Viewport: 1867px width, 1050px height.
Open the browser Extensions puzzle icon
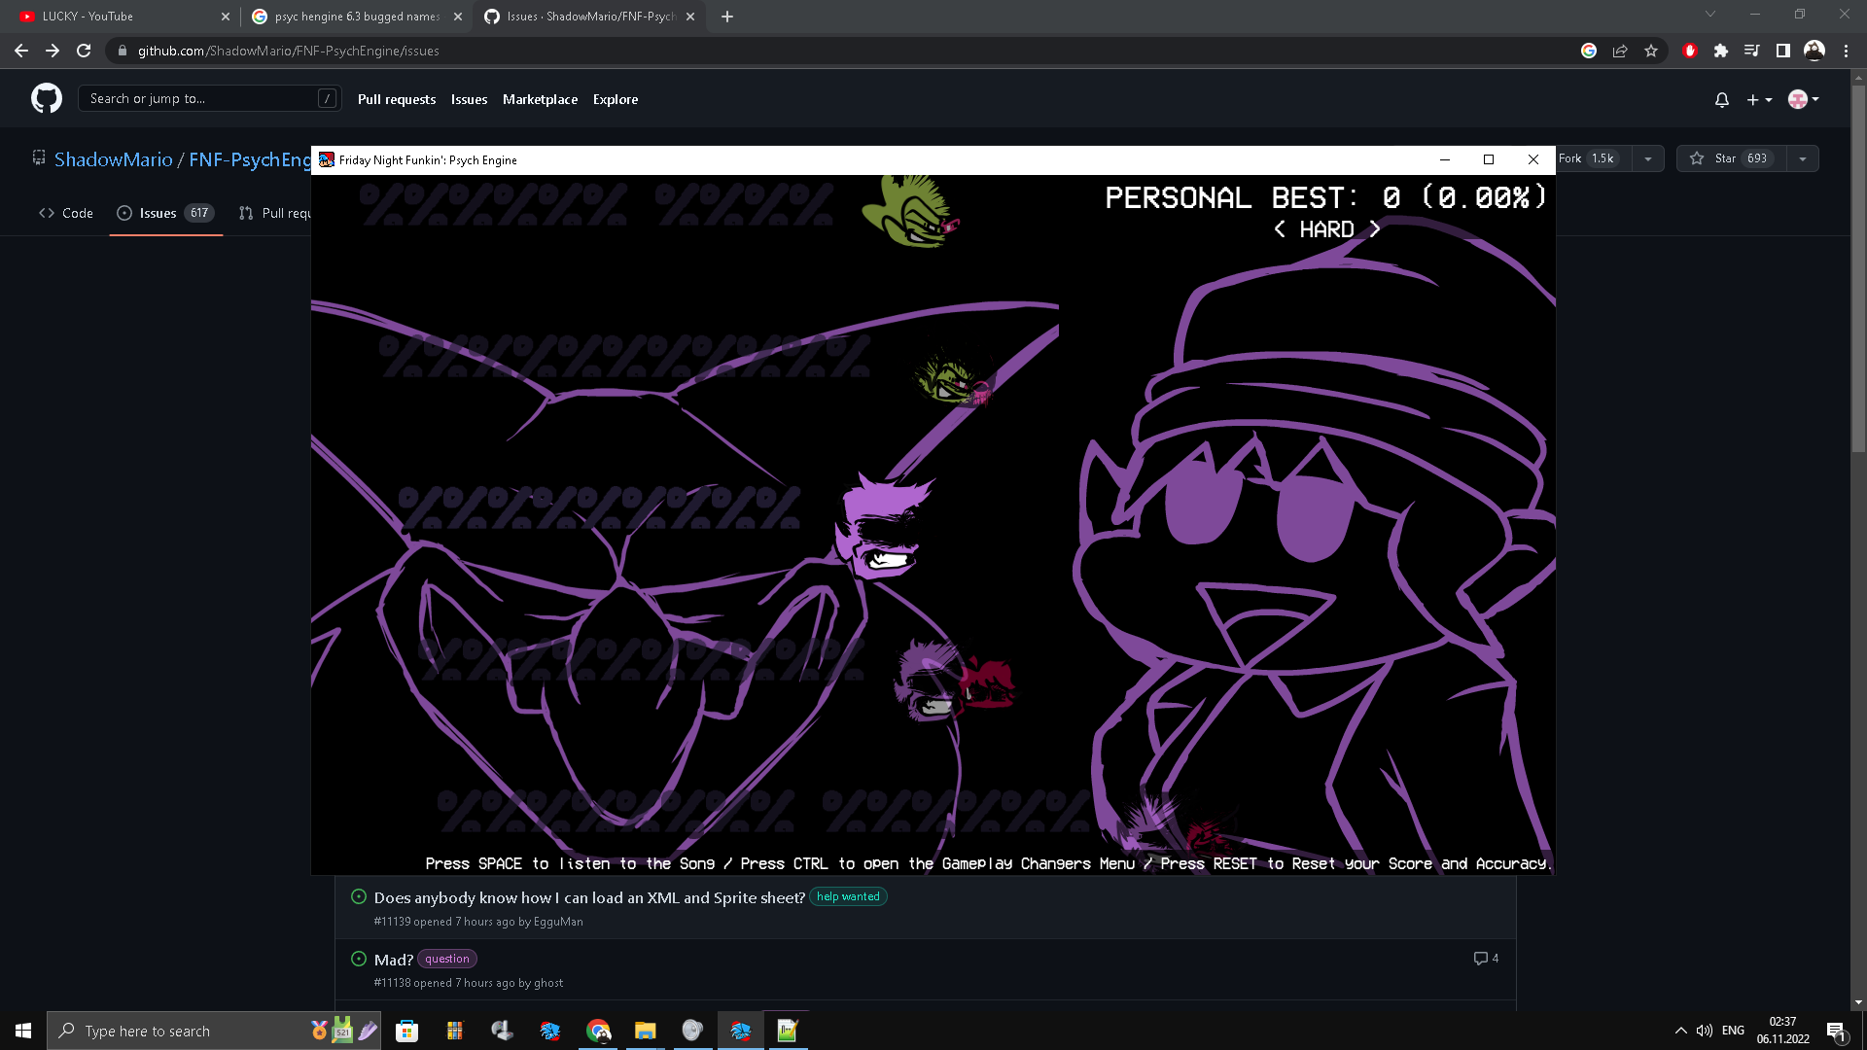point(1721,51)
